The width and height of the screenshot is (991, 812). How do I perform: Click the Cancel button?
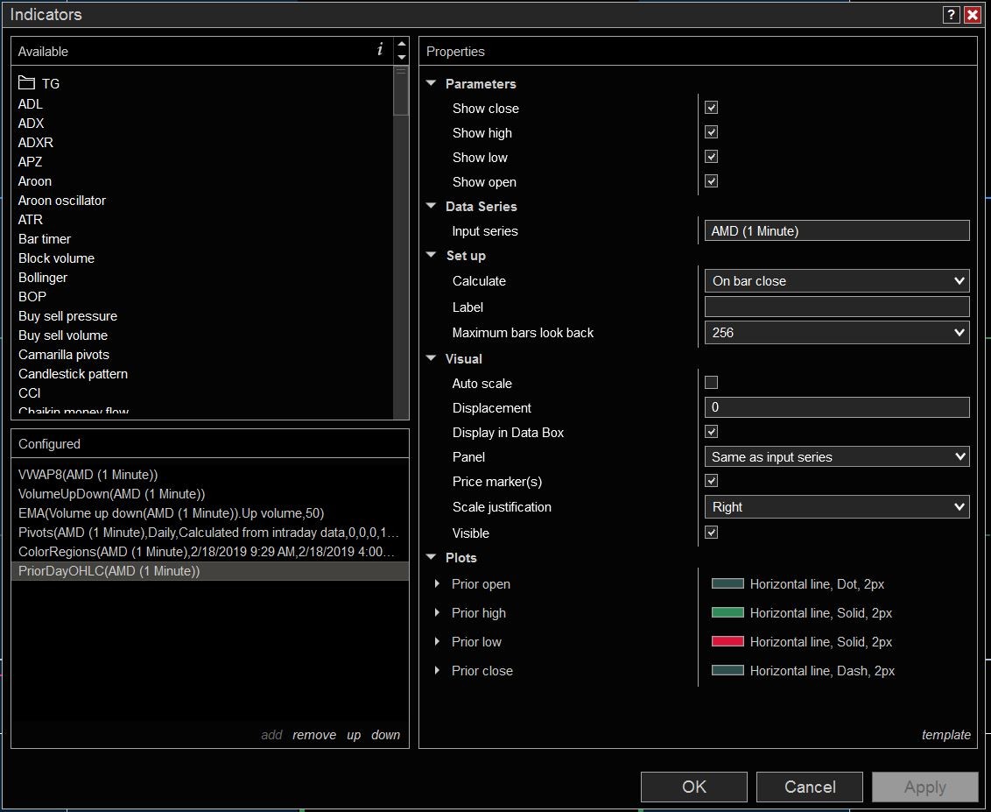[810, 787]
